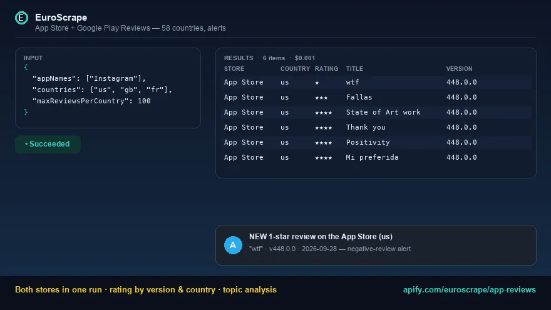Viewport: 551px width, 310px height.
Task: Click the VERSION column header
Action: click(460, 68)
